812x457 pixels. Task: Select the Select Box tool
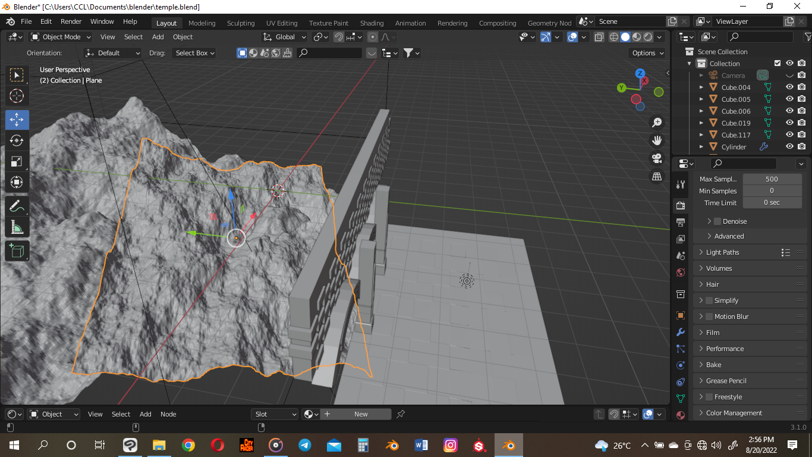click(17, 75)
